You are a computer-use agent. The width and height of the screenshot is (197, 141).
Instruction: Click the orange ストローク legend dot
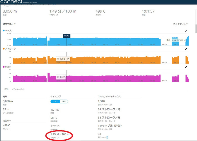click(4, 49)
